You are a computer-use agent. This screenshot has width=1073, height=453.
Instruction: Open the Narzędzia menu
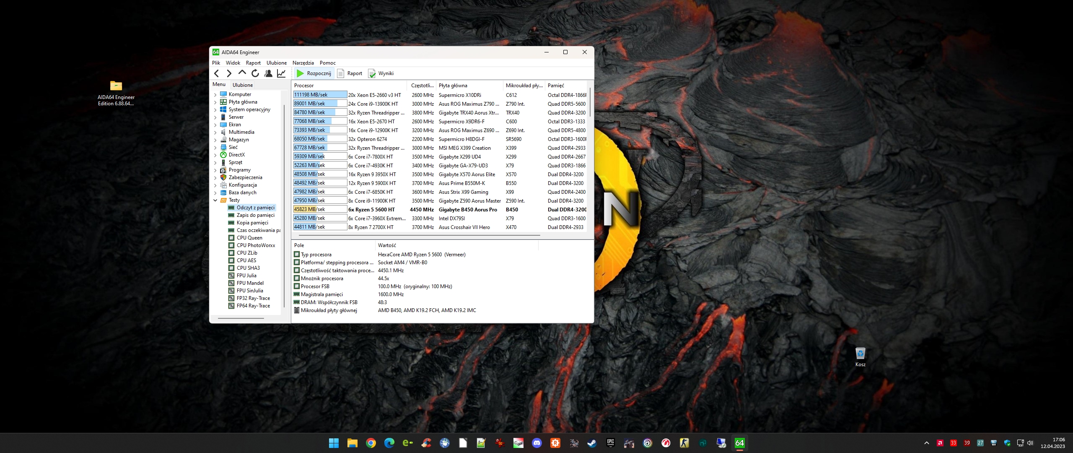click(x=303, y=63)
